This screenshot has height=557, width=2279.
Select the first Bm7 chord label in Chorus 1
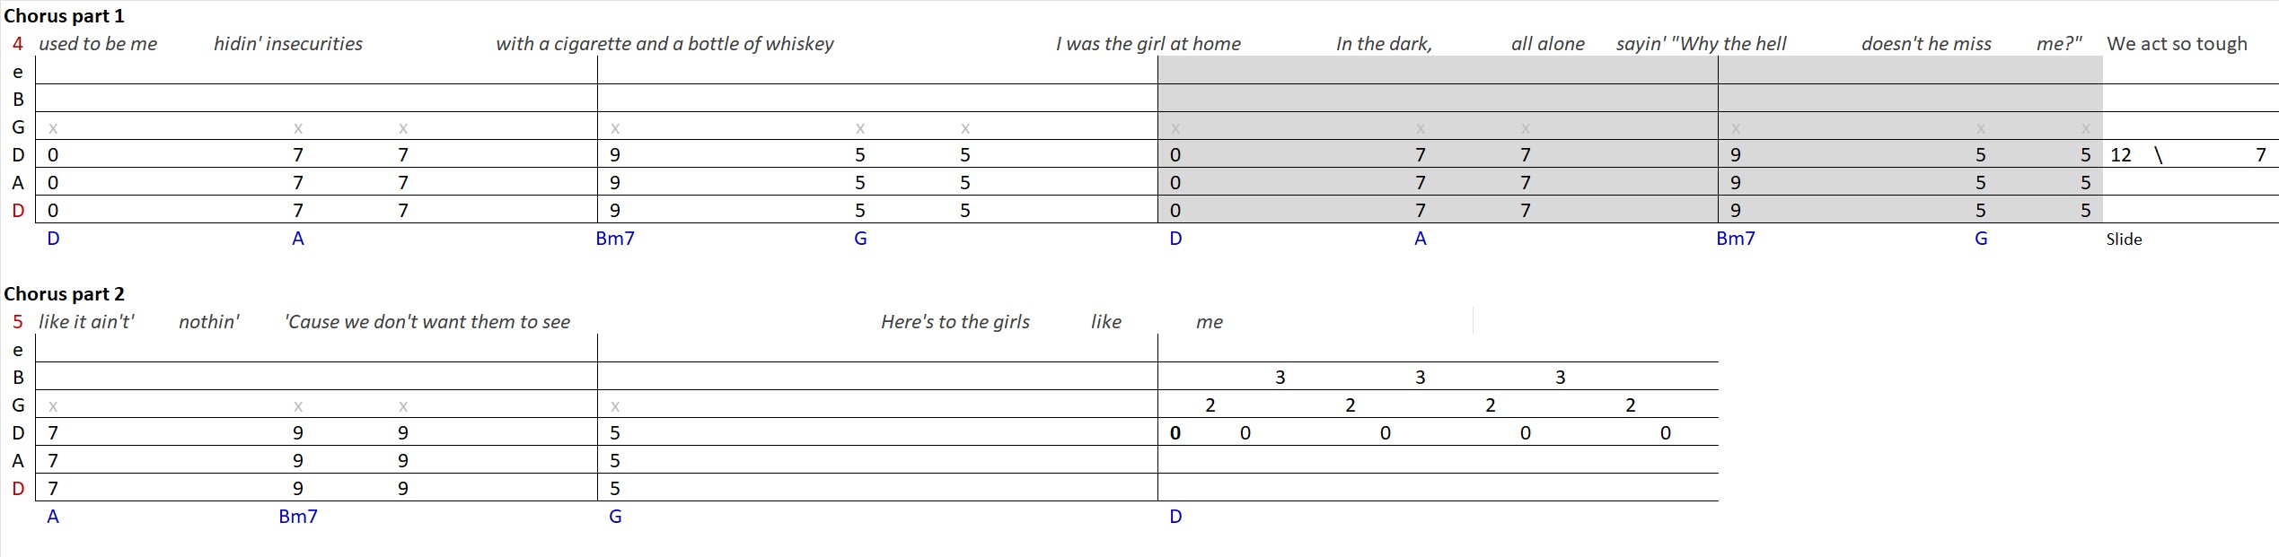tap(615, 239)
